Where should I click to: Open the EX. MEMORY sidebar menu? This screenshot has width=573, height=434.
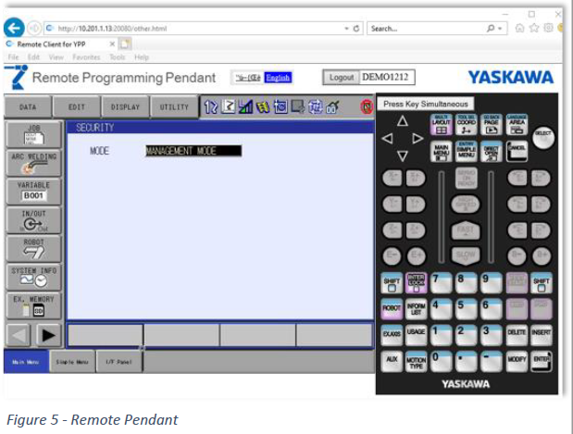click(x=33, y=305)
